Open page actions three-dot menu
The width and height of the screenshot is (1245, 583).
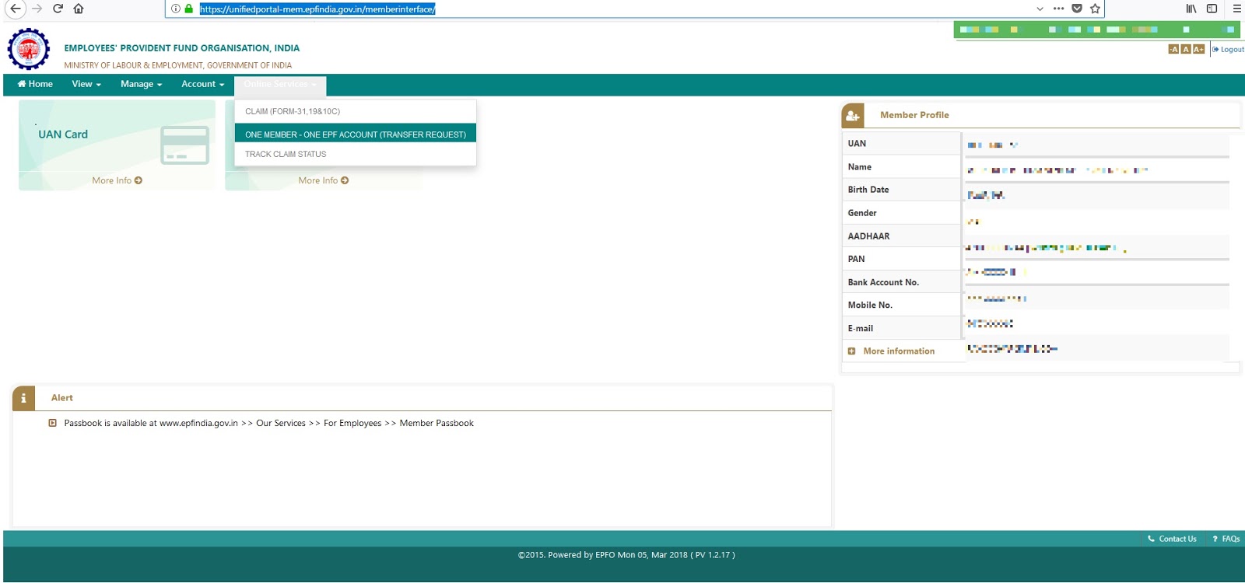[1058, 9]
